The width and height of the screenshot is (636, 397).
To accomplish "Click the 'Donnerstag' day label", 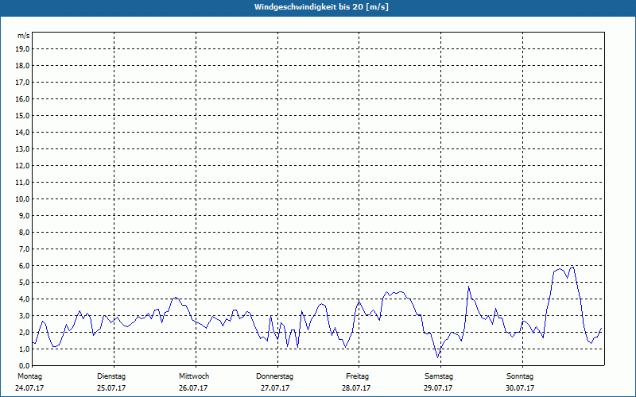I will tap(274, 376).
